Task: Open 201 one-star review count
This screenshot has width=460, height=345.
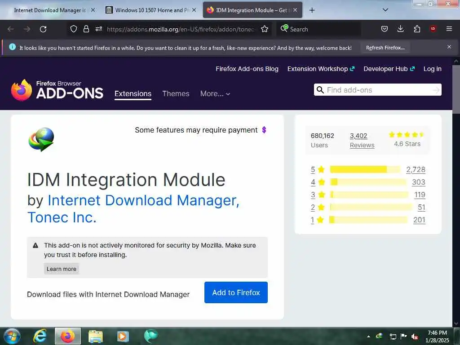Action: coord(419,220)
